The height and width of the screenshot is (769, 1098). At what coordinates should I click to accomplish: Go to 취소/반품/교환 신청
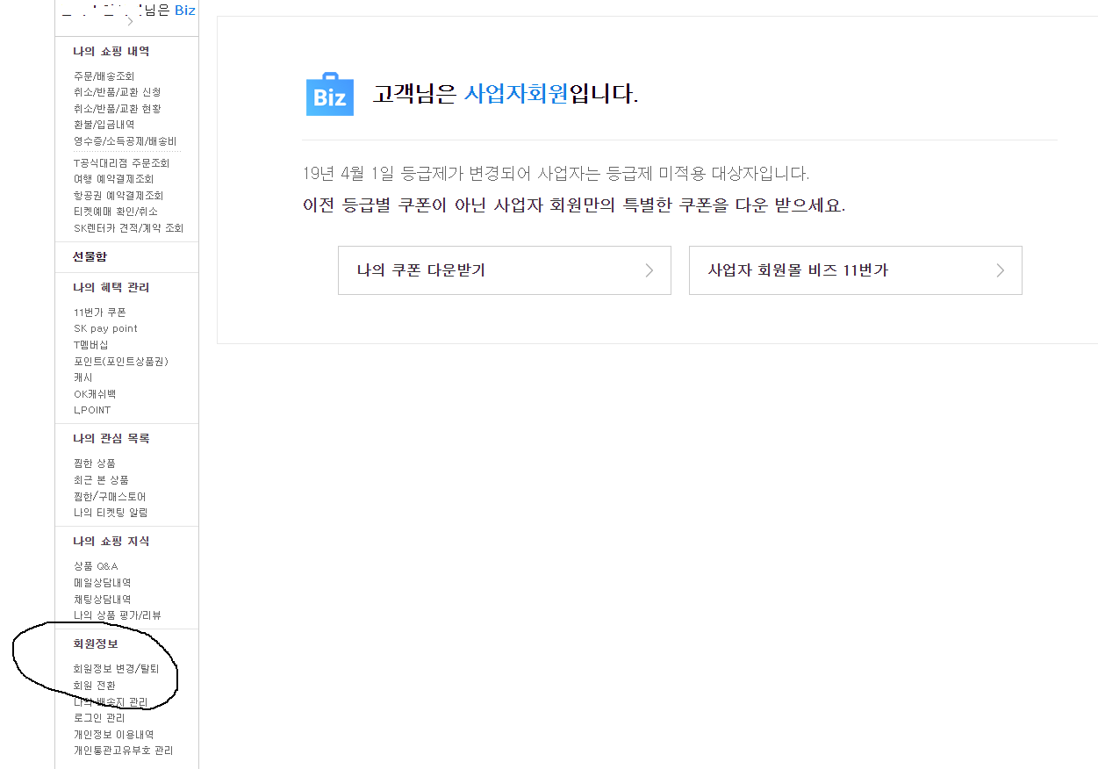pos(117,92)
